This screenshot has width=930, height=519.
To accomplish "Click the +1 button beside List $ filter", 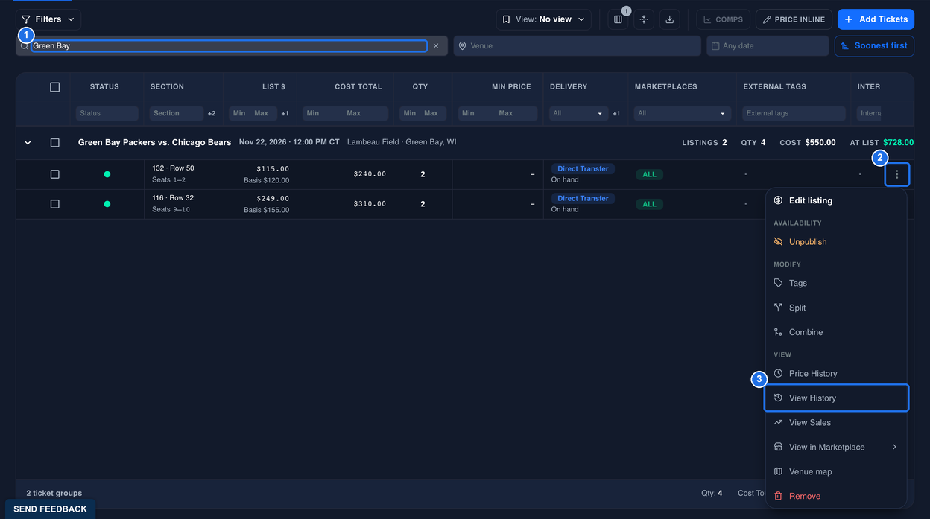I will click(285, 114).
